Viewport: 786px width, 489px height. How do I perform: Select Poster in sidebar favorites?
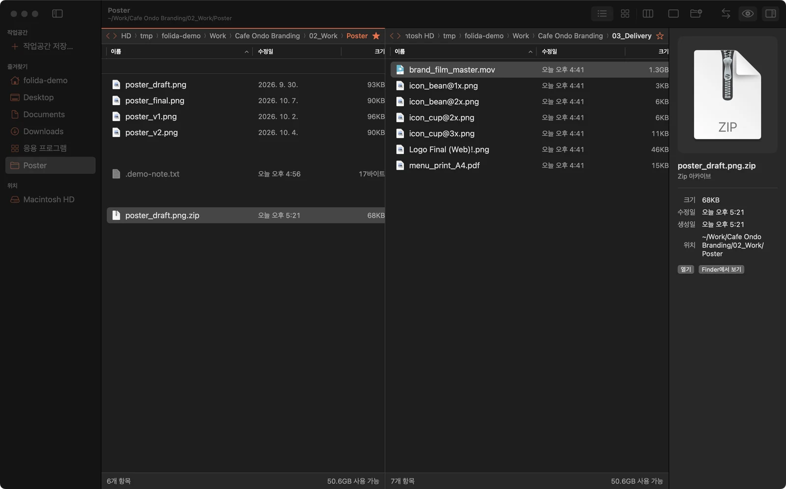click(x=50, y=166)
